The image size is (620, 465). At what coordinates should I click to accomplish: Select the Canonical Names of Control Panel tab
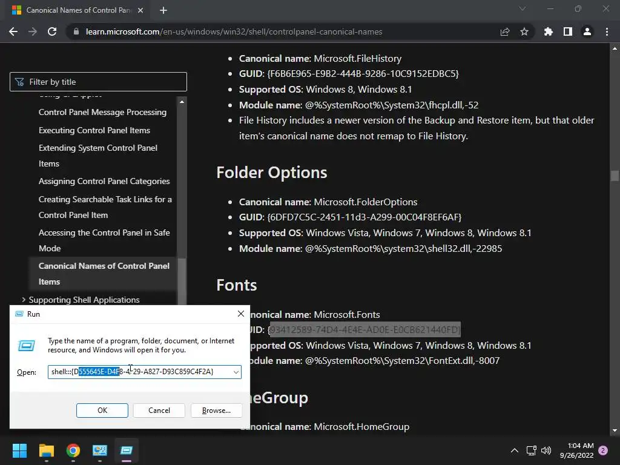tap(78, 10)
